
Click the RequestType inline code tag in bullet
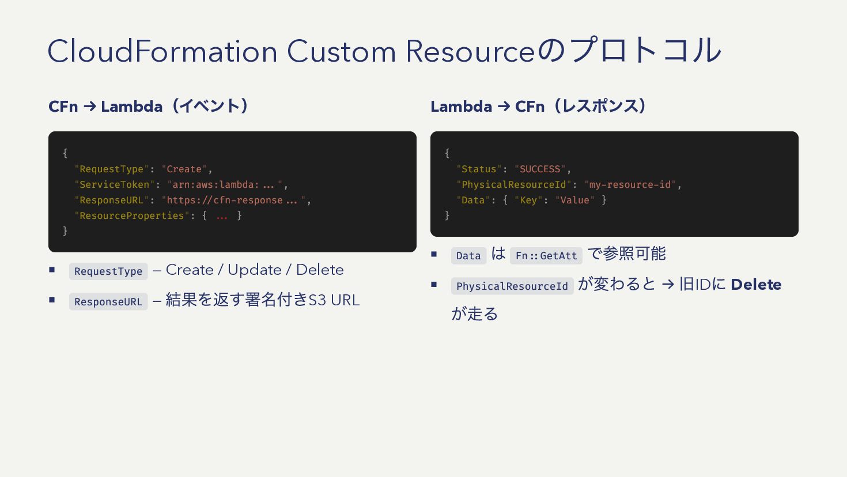[108, 271]
